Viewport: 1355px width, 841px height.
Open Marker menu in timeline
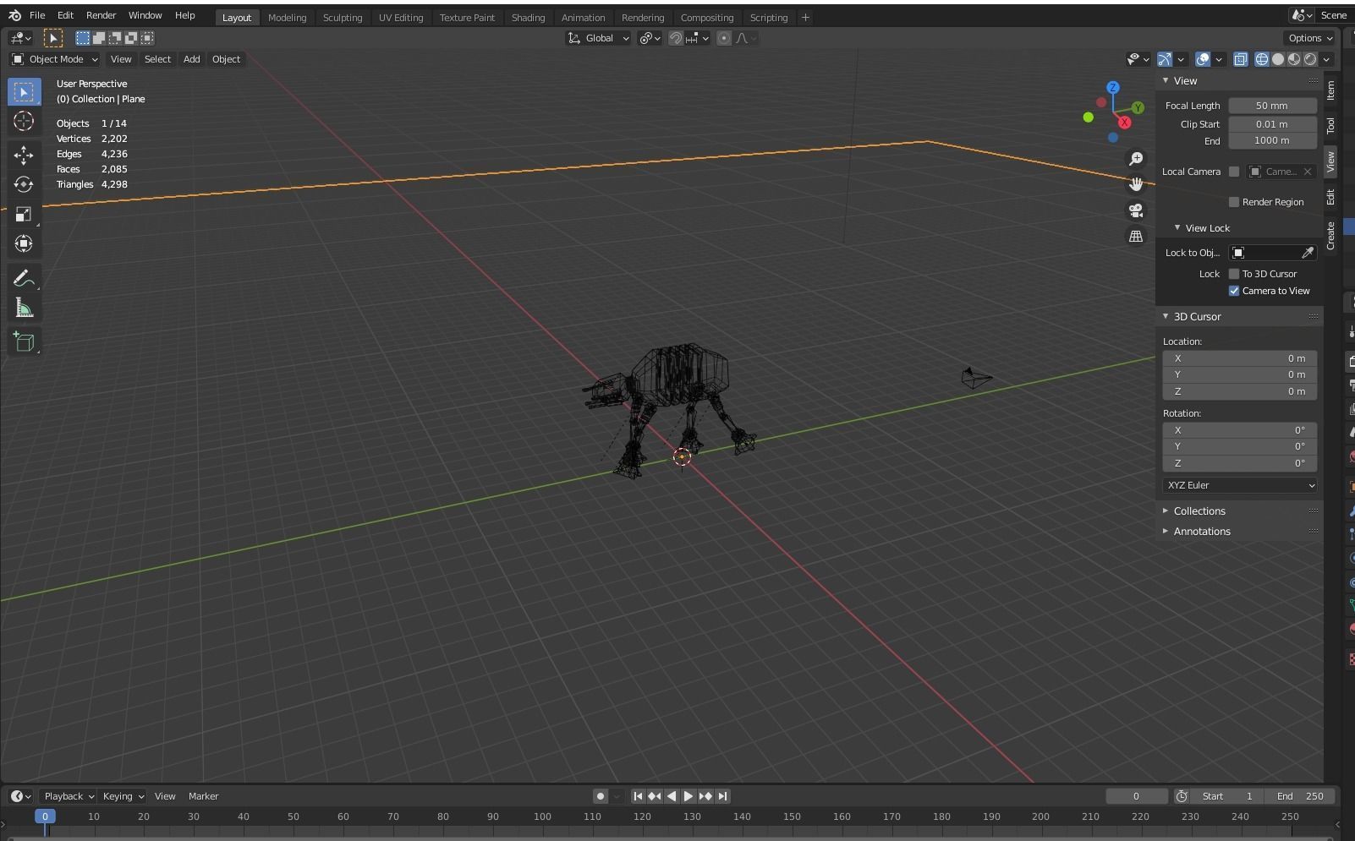(x=203, y=796)
